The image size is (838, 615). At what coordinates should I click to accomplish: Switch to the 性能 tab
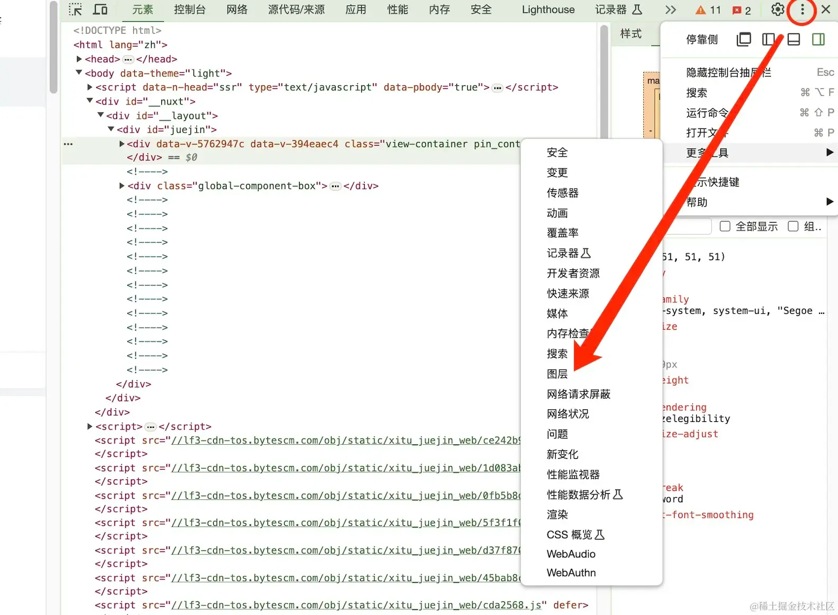tap(398, 10)
